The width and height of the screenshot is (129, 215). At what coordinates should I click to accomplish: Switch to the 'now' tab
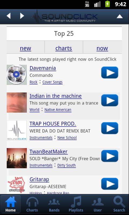coord(102,48)
